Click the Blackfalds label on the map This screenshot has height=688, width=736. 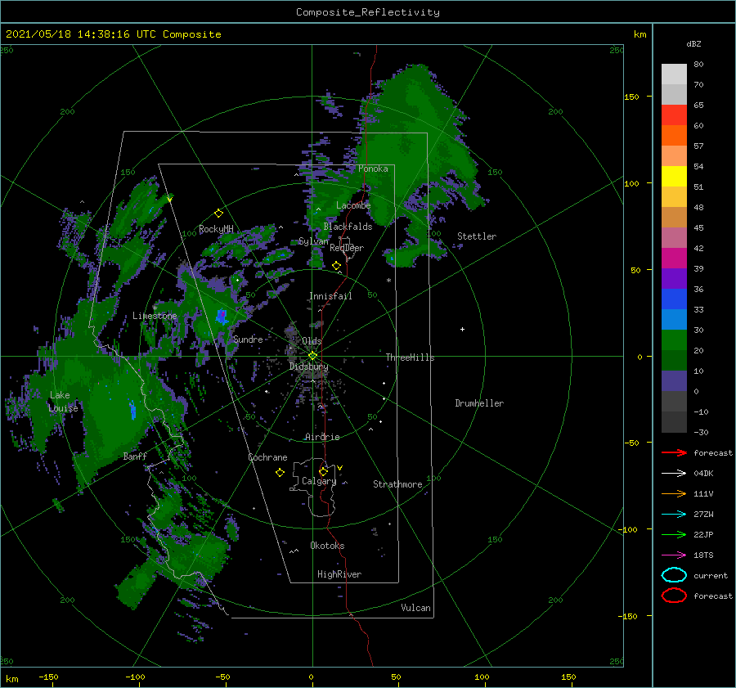(x=348, y=227)
